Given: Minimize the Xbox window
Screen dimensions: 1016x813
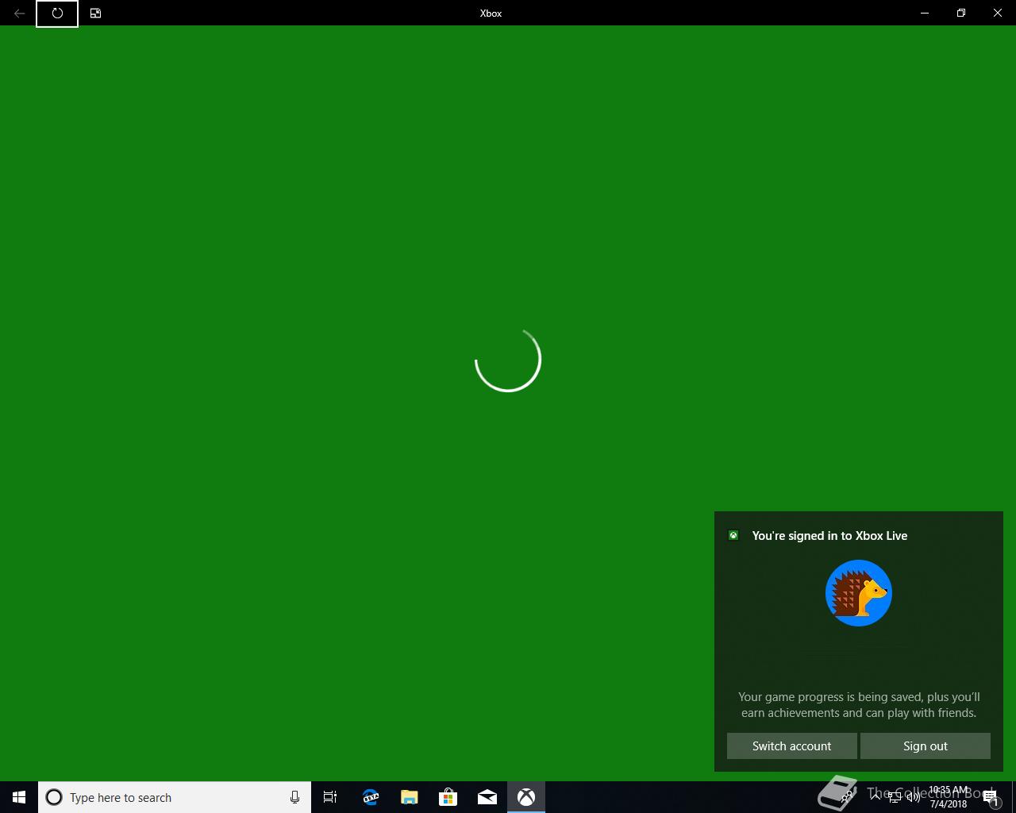Looking at the screenshot, I should 925,13.
